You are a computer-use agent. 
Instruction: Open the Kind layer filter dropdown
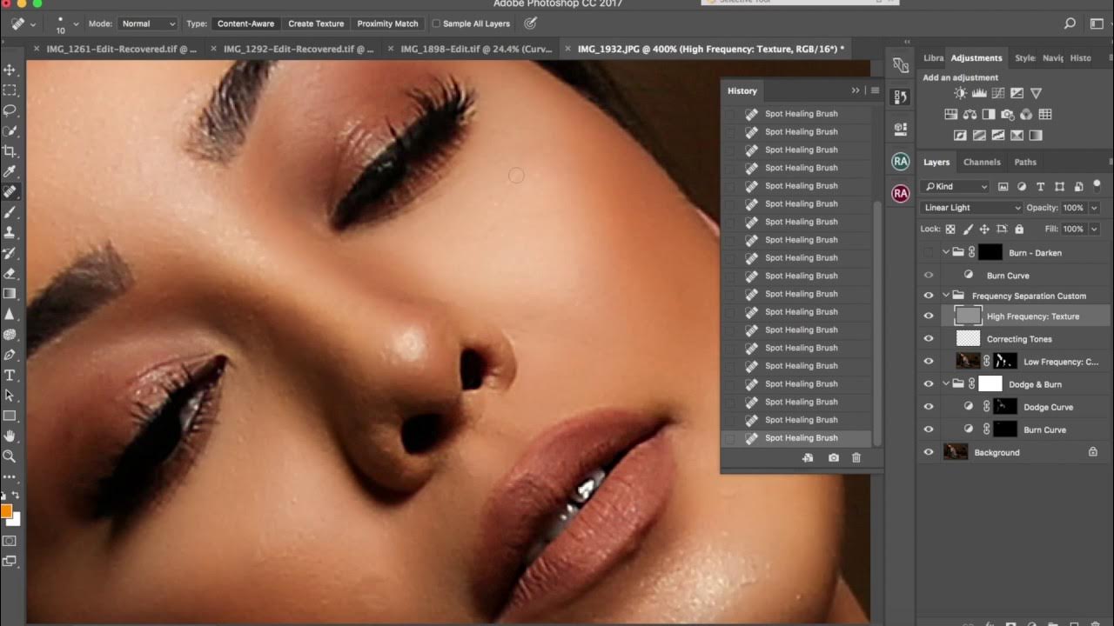tap(956, 186)
